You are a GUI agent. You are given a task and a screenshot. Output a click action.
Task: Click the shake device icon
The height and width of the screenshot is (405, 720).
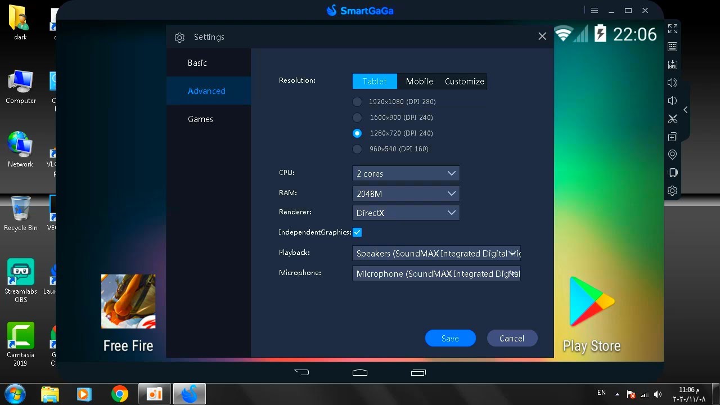click(x=673, y=173)
